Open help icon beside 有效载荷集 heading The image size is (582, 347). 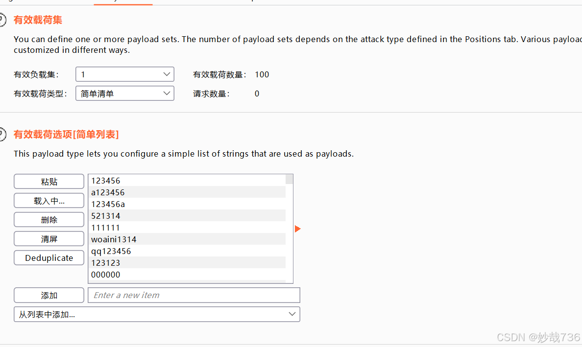point(2,20)
